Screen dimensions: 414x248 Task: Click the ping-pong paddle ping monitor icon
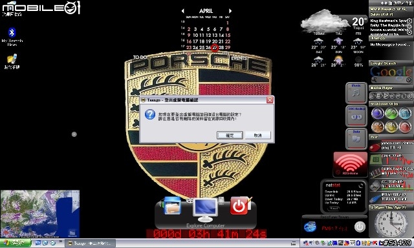coord(375,146)
